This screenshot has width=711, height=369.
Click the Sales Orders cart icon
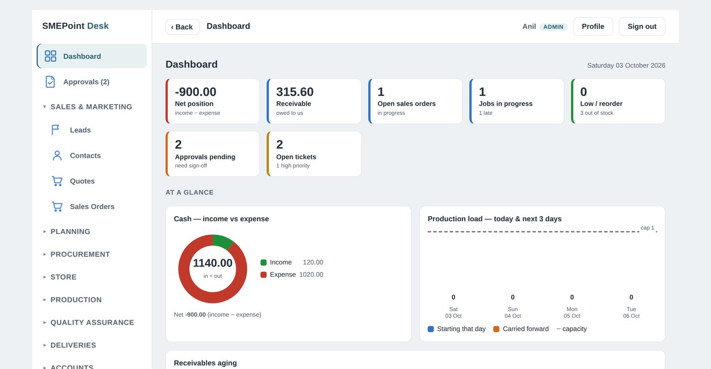click(x=57, y=207)
